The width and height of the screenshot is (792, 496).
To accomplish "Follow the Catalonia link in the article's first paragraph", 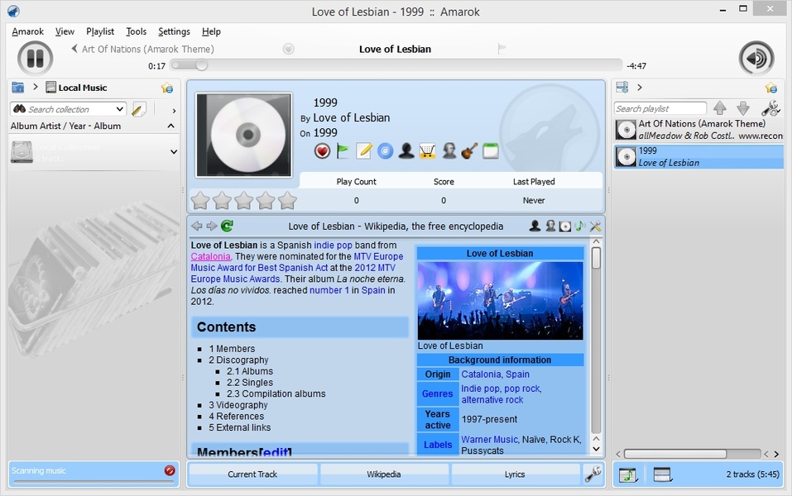I will (211, 256).
